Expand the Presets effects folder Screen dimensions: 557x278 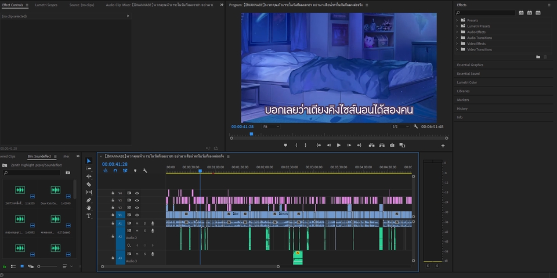click(x=457, y=20)
